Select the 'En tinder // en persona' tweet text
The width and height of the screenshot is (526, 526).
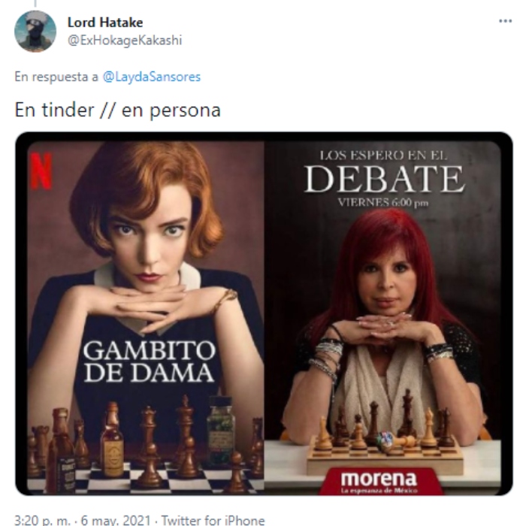[118, 110]
